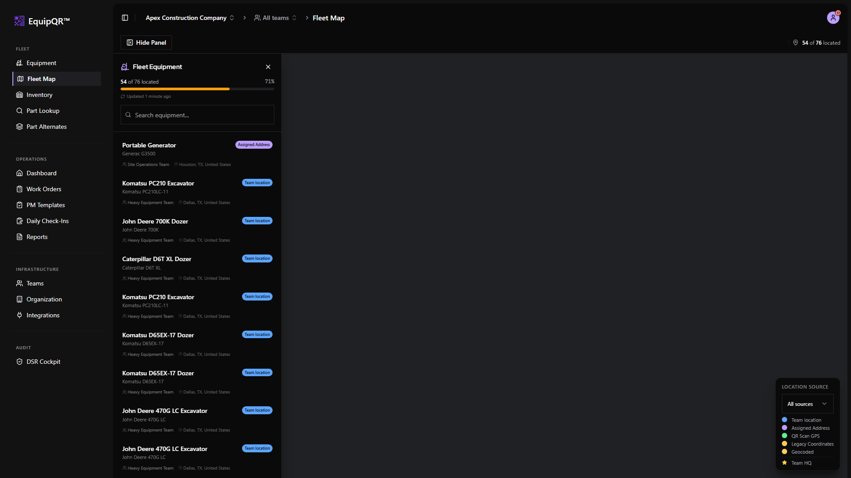Open the All teams dropdown
This screenshot has width=851, height=478.
[x=275, y=18]
